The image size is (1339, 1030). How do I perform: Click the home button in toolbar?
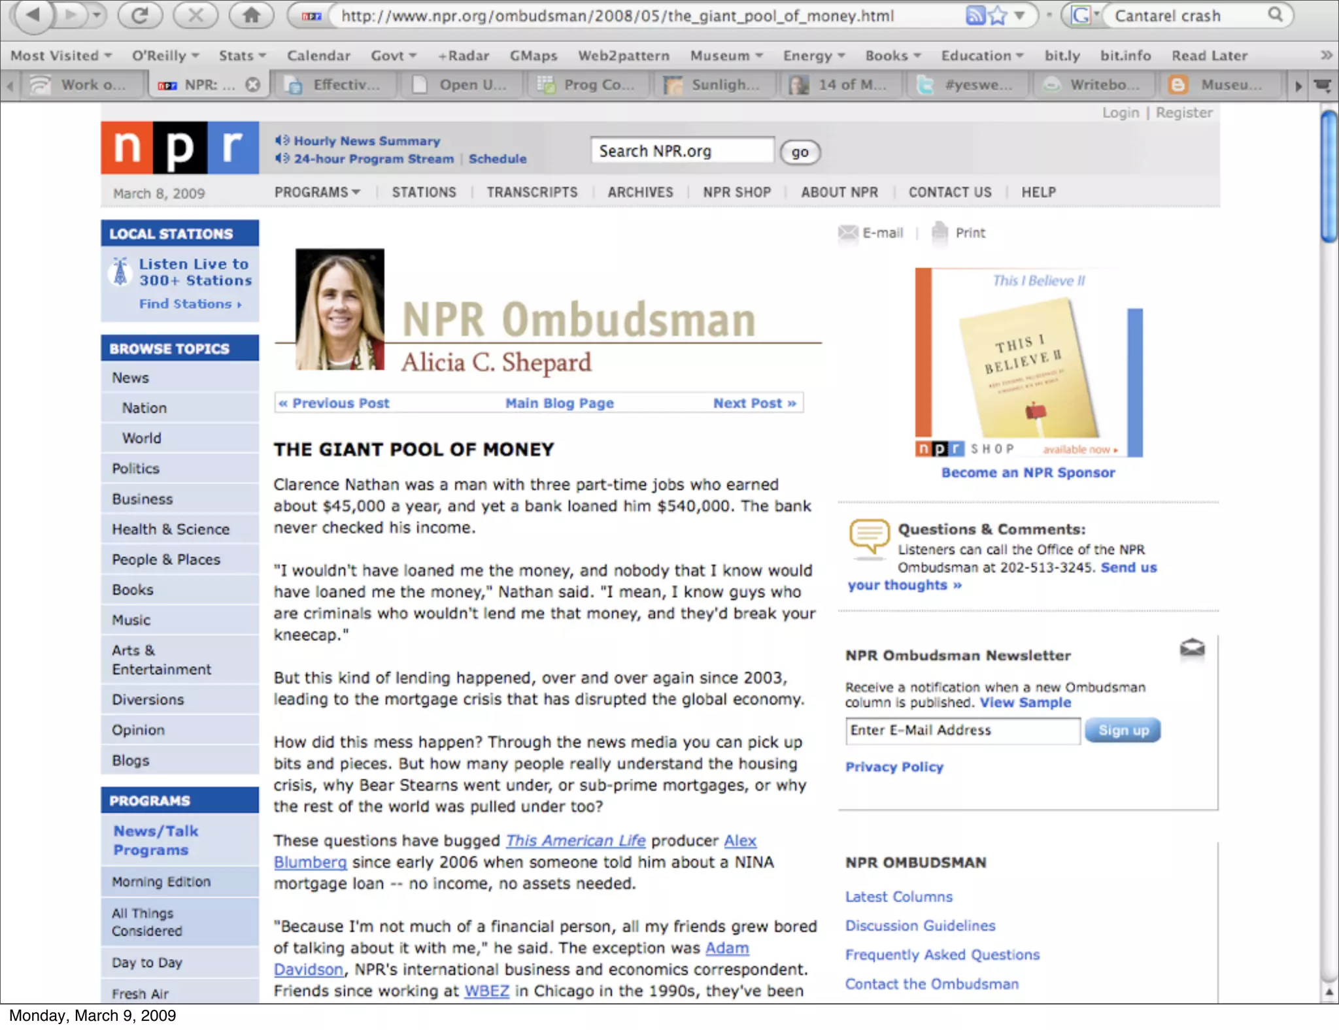tap(251, 16)
